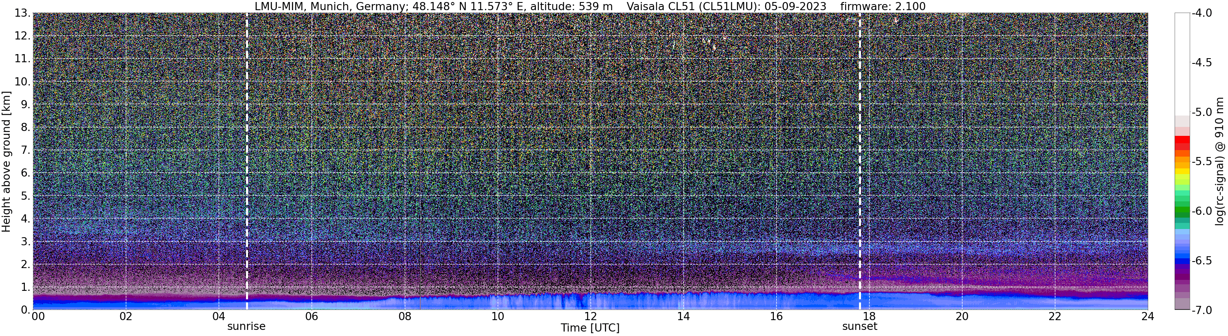The image size is (1228, 336).
Task: Click the 10 tick label on time axis
Action: [x=497, y=316]
